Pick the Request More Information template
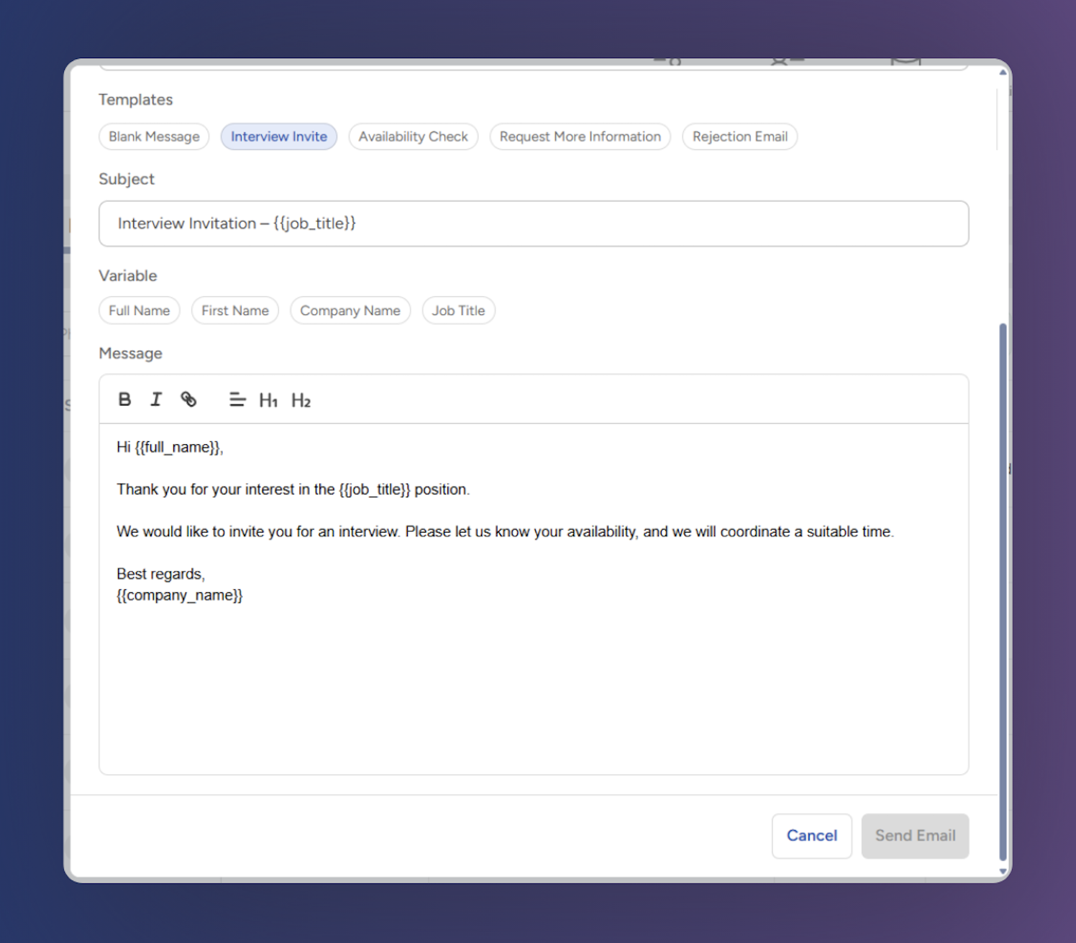Screen dimensions: 1076x943 click(580, 137)
